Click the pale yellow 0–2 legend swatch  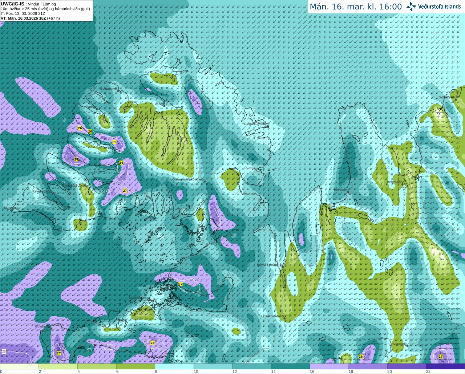click(19, 366)
